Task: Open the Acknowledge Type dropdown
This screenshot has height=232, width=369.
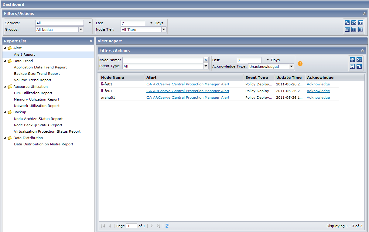Action: [x=291, y=66]
